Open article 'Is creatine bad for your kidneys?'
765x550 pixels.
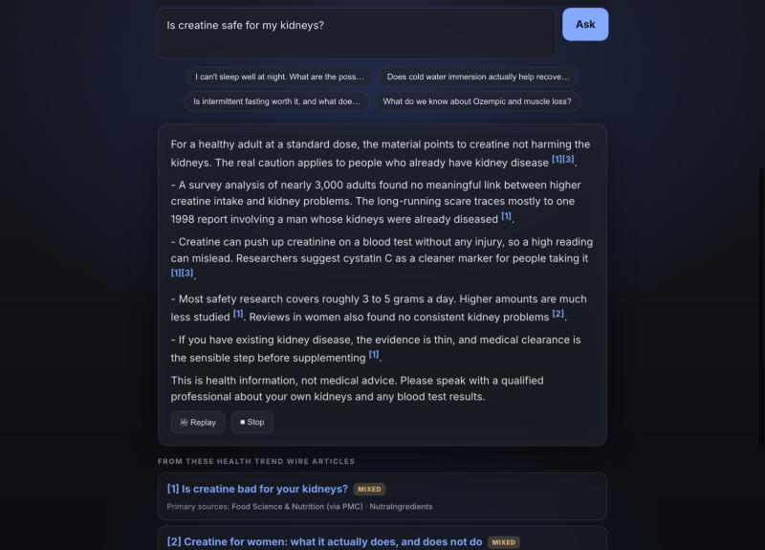257,489
